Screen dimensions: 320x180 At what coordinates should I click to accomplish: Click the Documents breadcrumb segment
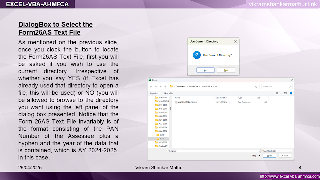click(x=181, y=86)
